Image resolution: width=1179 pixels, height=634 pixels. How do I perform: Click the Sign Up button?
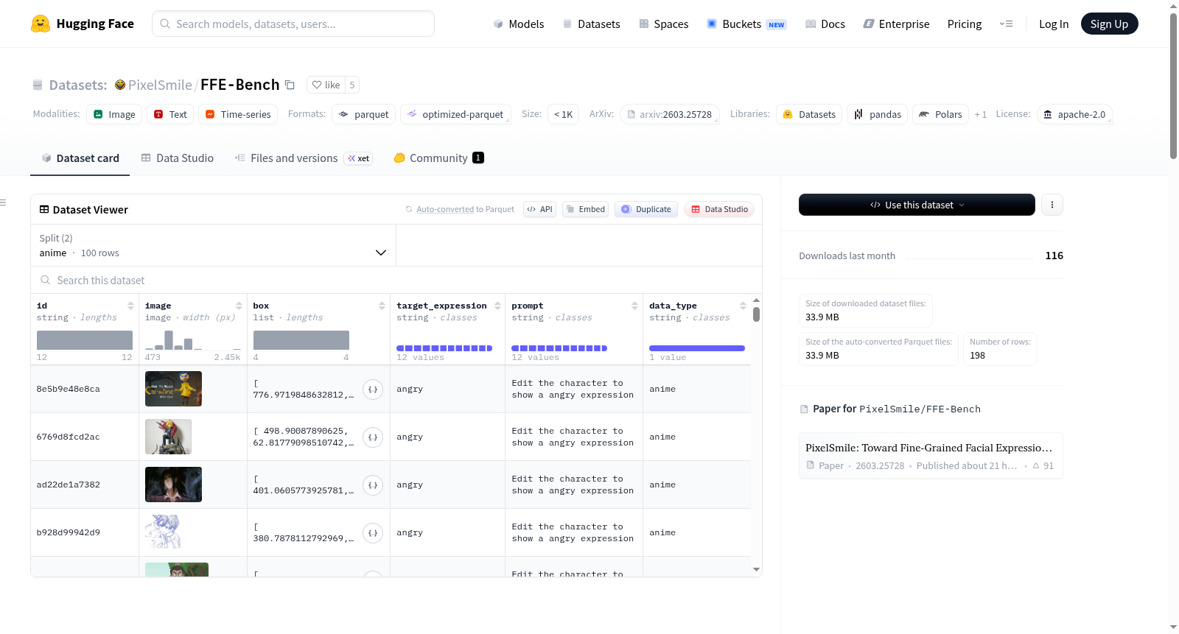[x=1110, y=24]
